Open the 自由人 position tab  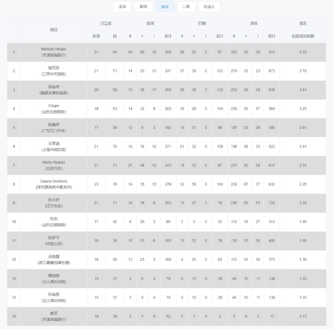209,7
